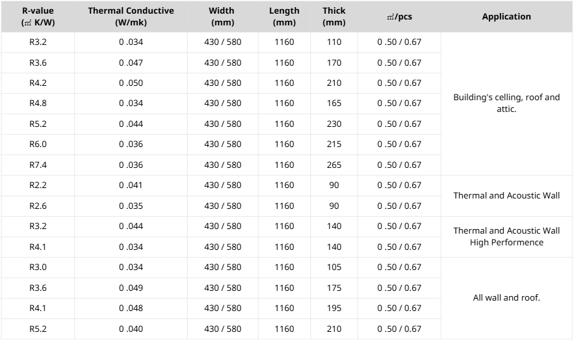Select the 0.047 thermal conductive value
Image resolution: width=574 pixels, height=341 pixels.
pyautogui.click(x=131, y=63)
